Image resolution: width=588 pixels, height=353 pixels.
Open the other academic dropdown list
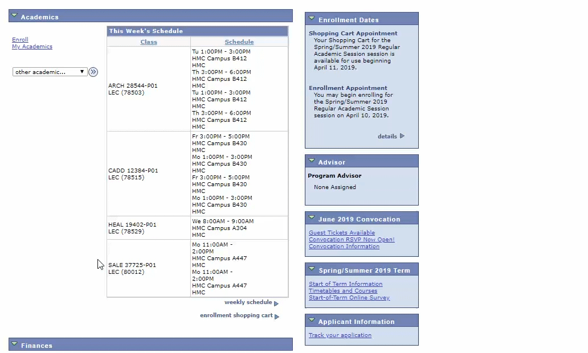point(50,72)
